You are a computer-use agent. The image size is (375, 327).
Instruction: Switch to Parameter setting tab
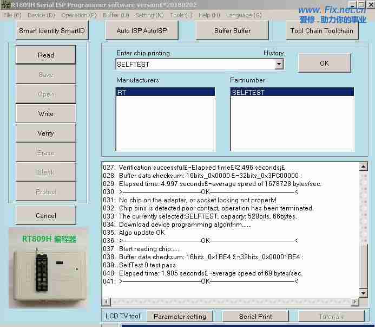click(x=180, y=316)
